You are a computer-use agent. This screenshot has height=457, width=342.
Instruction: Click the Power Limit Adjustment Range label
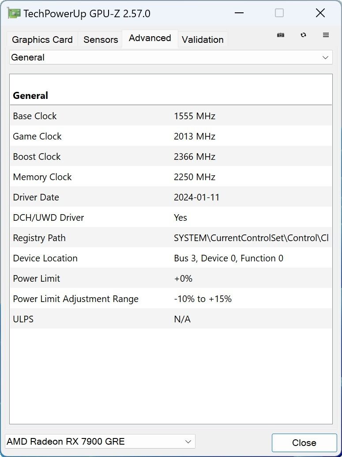click(x=76, y=299)
